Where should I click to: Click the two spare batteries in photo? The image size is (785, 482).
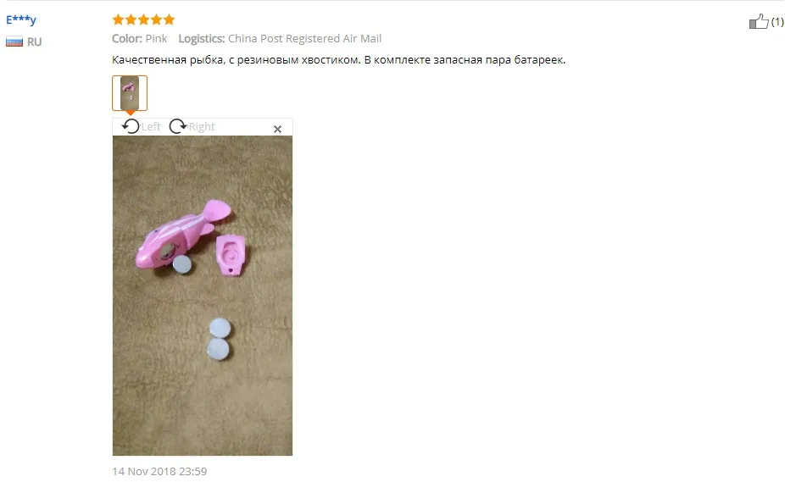tap(219, 340)
